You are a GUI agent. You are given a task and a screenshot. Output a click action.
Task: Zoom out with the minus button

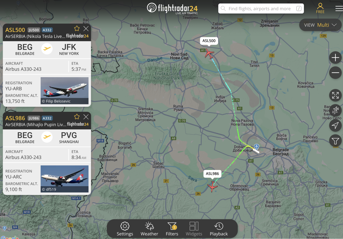pos(335,72)
